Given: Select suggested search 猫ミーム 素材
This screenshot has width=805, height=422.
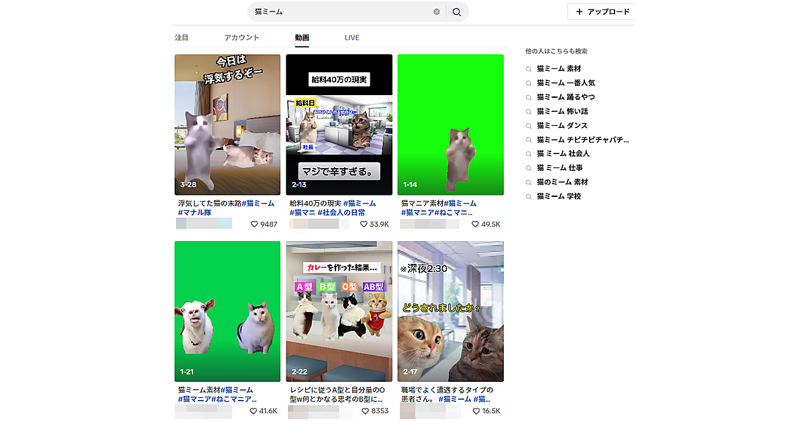Looking at the screenshot, I should [x=558, y=69].
